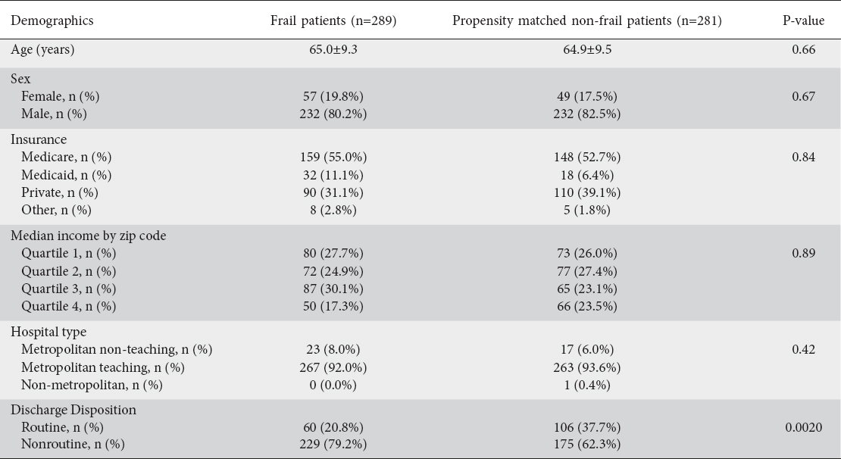Select the Hospital type category label
The width and height of the screenshot is (841, 459).
[48, 332]
